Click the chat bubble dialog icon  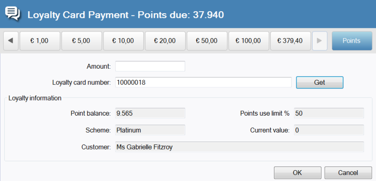click(x=13, y=14)
